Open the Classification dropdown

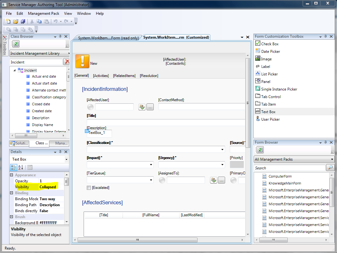(x=222, y=149)
